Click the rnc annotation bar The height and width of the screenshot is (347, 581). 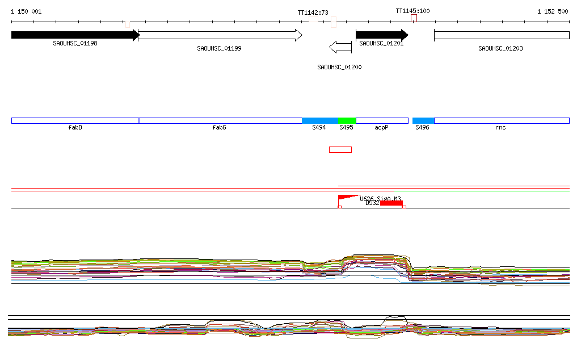502,120
